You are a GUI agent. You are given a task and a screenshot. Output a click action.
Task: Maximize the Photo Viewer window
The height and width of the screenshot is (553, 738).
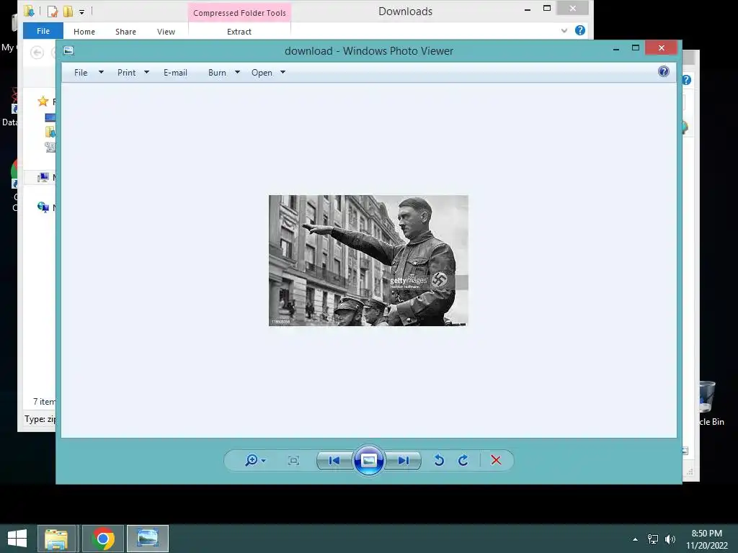pyautogui.click(x=636, y=48)
